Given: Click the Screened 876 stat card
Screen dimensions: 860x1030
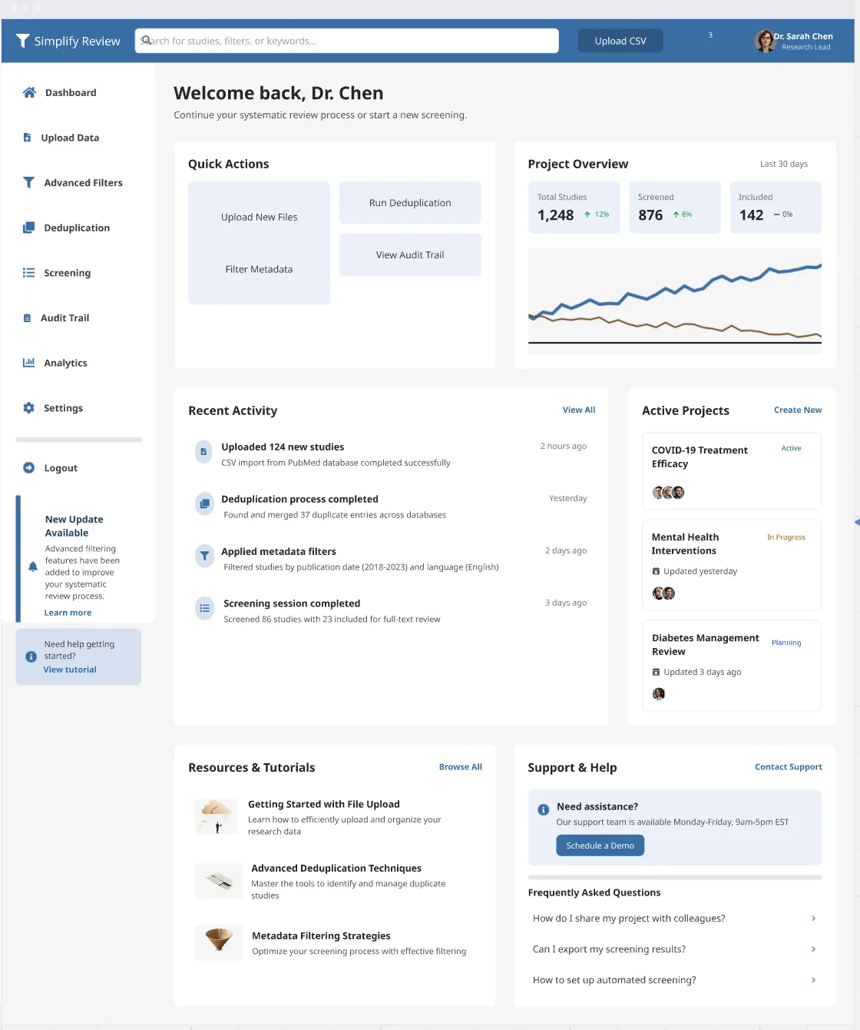Looking at the screenshot, I should tap(675, 208).
